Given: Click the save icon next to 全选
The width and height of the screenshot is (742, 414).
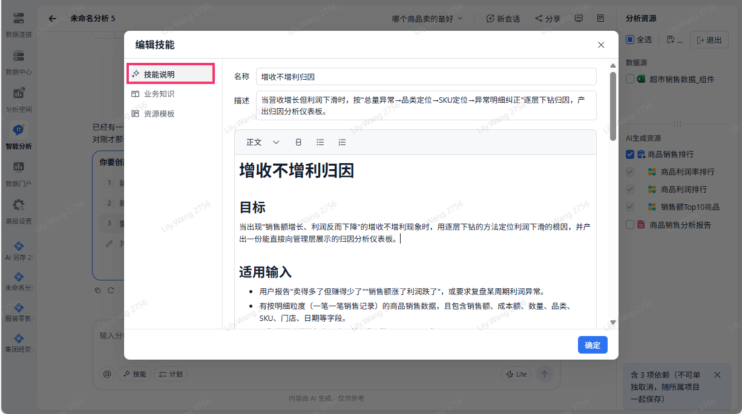Looking at the screenshot, I should [671, 40].
